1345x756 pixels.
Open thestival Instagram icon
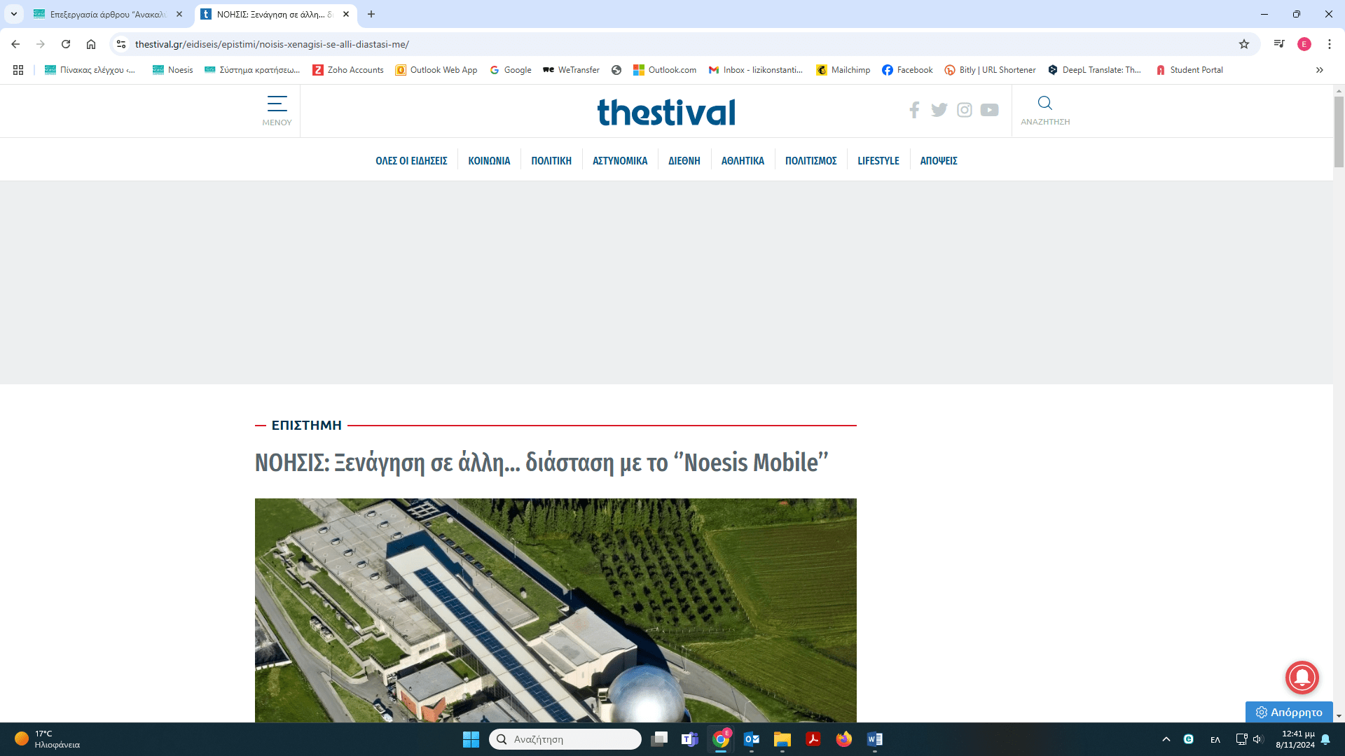pyautogui.click(x=965, y=110)
